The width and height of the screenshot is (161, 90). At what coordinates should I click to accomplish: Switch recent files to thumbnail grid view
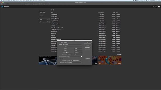(53, 10)
